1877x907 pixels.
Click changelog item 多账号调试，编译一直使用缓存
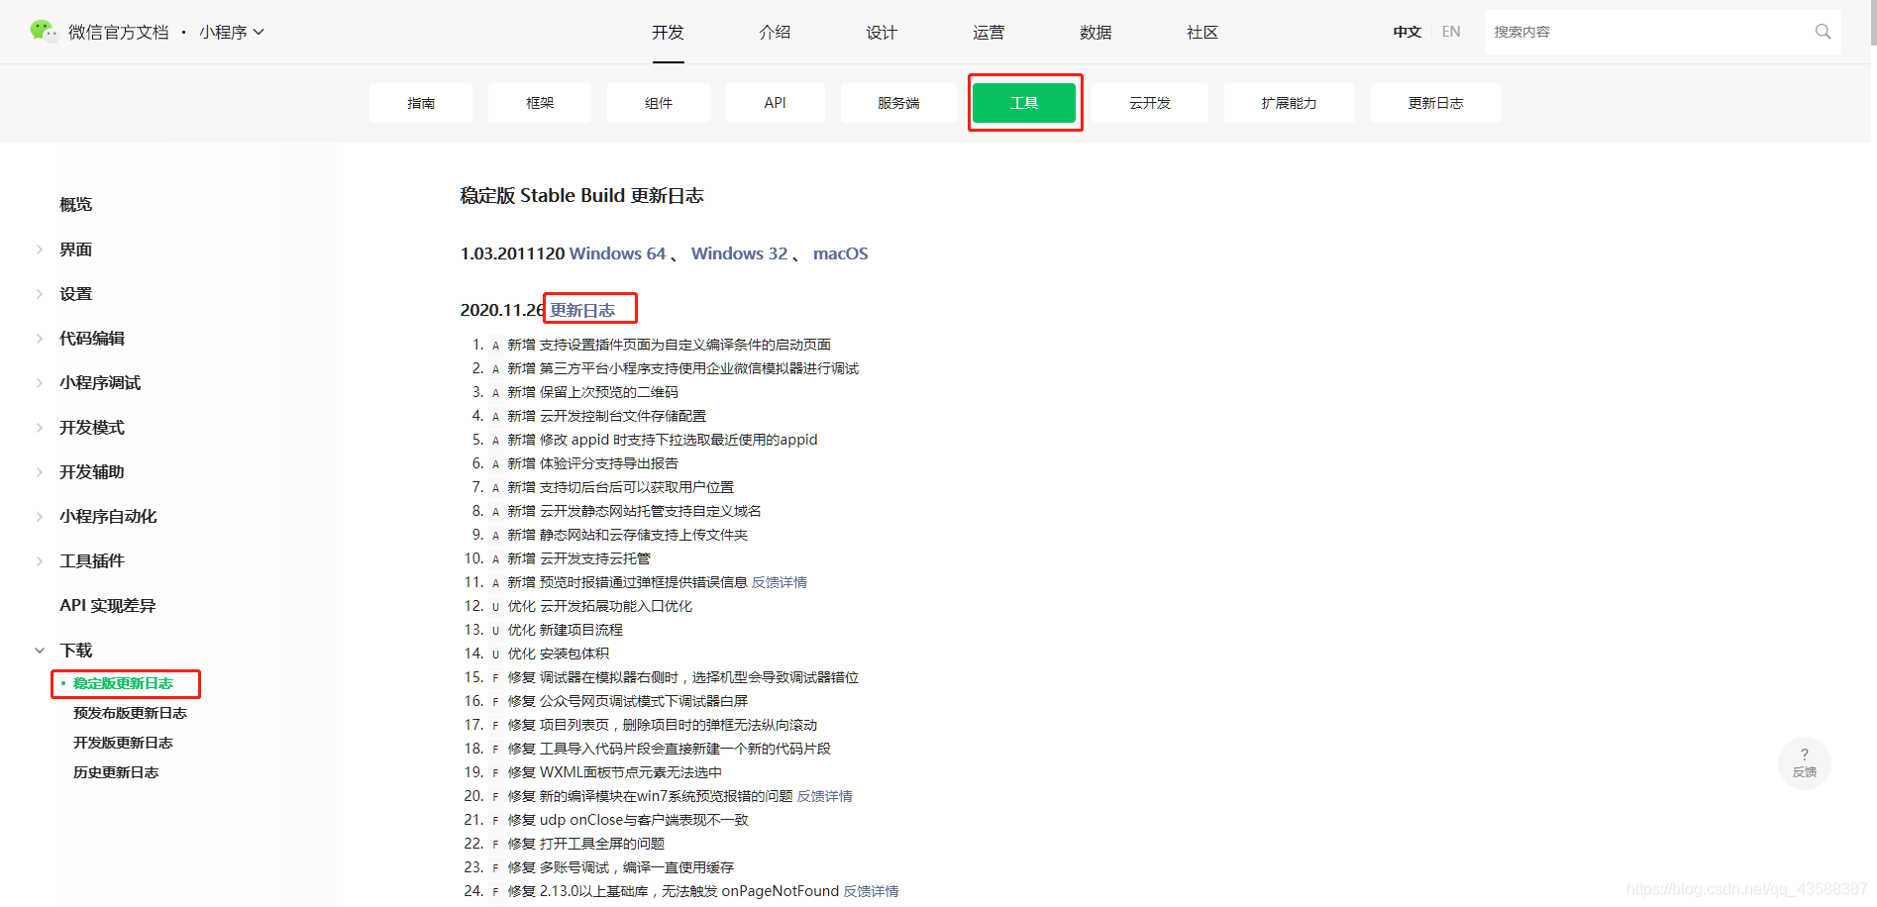coord(637,867)
